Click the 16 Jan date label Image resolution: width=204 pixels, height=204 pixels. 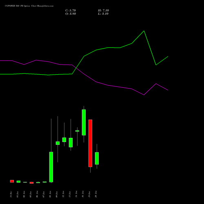pos(83,194)
